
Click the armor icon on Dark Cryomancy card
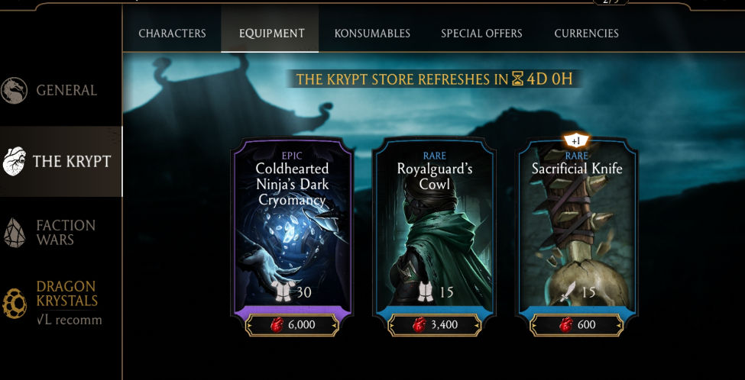pyautogui.click(x=280, y=291)
